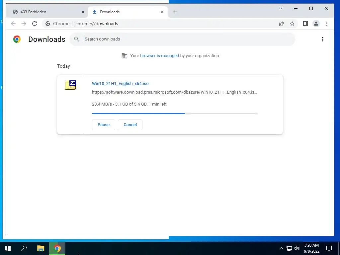This screenshot has height=255, width=340.
Task: Click the magnifier icon in the search downloads box
Action: tap(76, 39)
